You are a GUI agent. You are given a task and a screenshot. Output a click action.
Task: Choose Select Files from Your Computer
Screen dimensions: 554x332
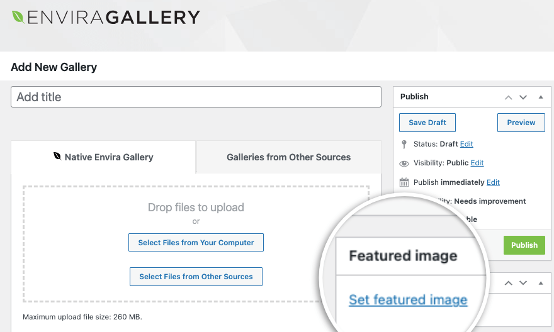(196, 242)
